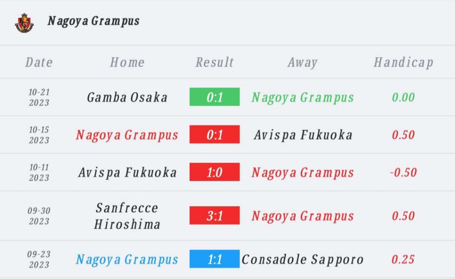Screen dimensions: 455x279
Task: Open Sanfrecce Hiroshima team page
Action: [x=127, y=216]
